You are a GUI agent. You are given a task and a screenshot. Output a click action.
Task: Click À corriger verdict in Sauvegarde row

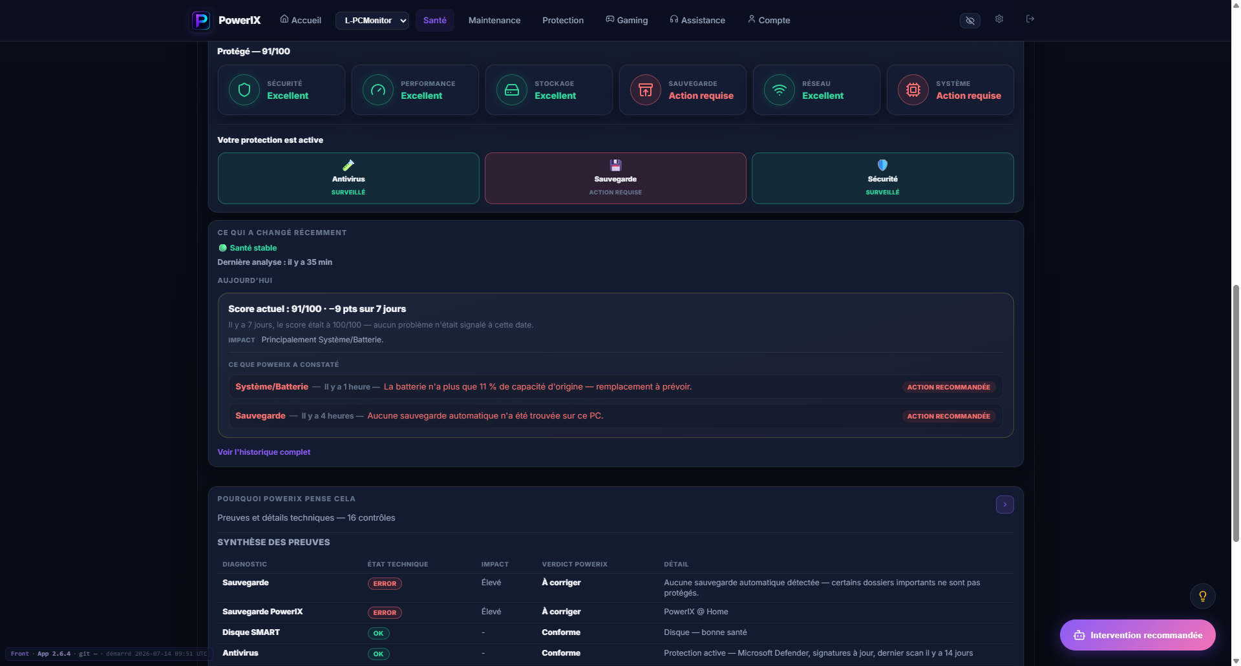(x=561, y=583)
